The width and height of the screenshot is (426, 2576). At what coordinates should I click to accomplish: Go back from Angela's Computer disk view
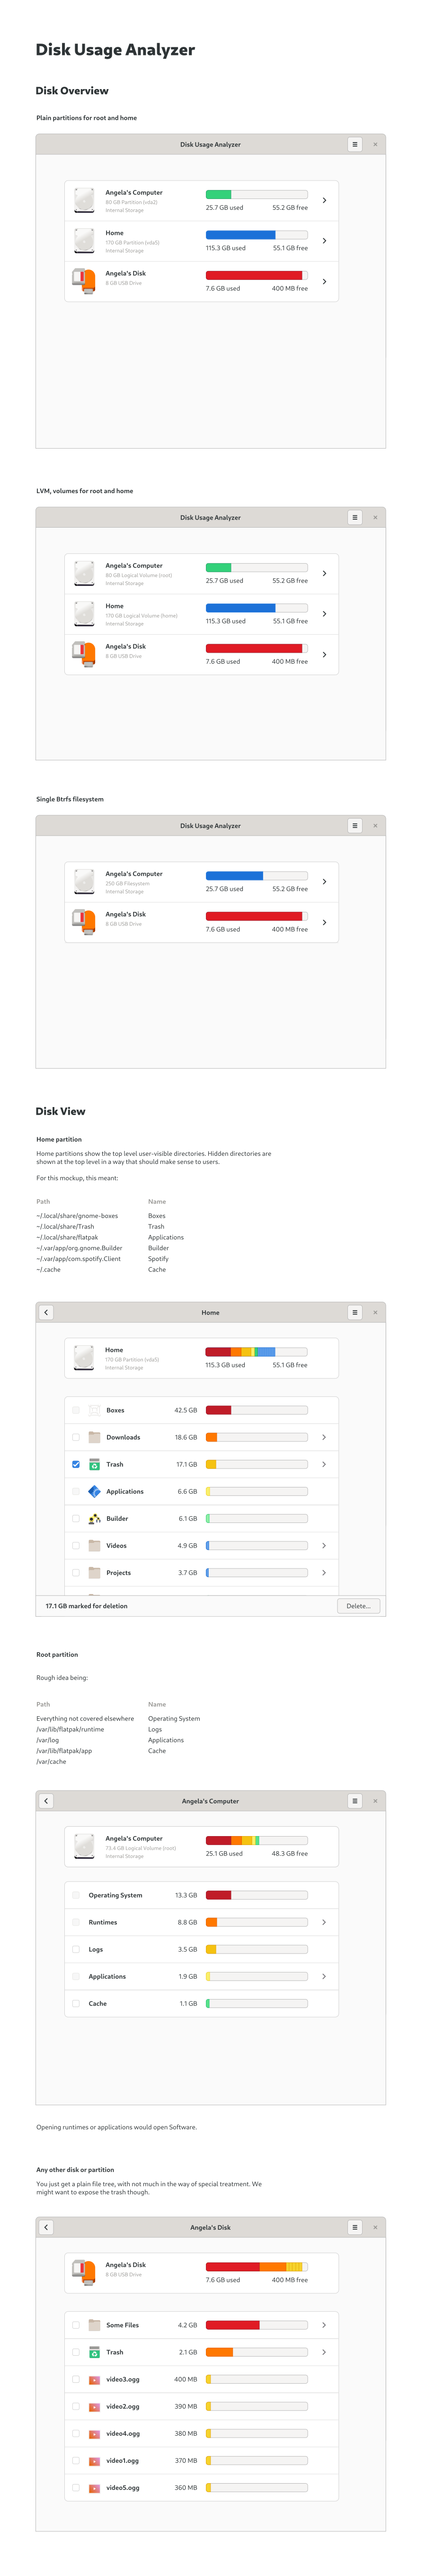pos(46,1801)
